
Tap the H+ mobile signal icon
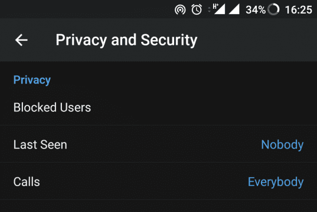(x=219, y=9)
